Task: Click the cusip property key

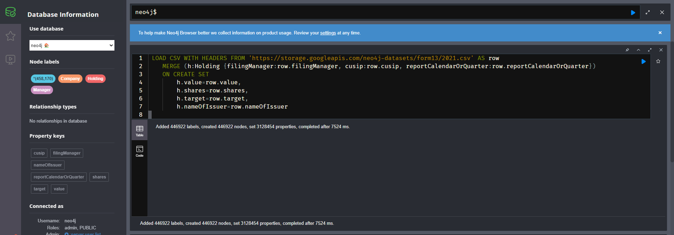Action: [39, 153]
